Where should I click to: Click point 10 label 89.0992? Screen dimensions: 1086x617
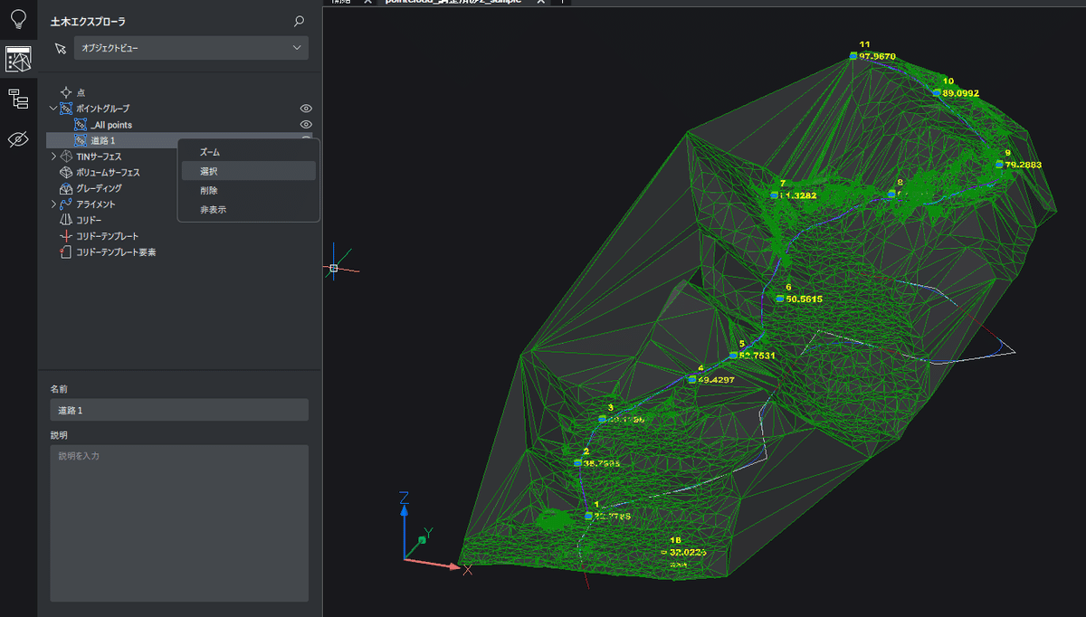(x=960, y=93)
